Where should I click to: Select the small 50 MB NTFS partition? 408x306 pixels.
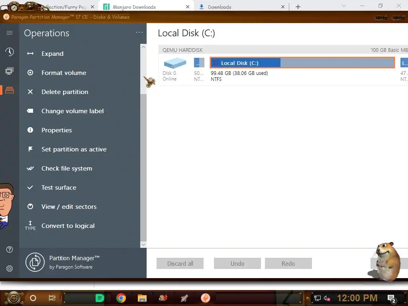[x=199, y=63]
